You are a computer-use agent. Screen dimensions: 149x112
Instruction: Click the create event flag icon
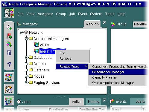(9, 36)
